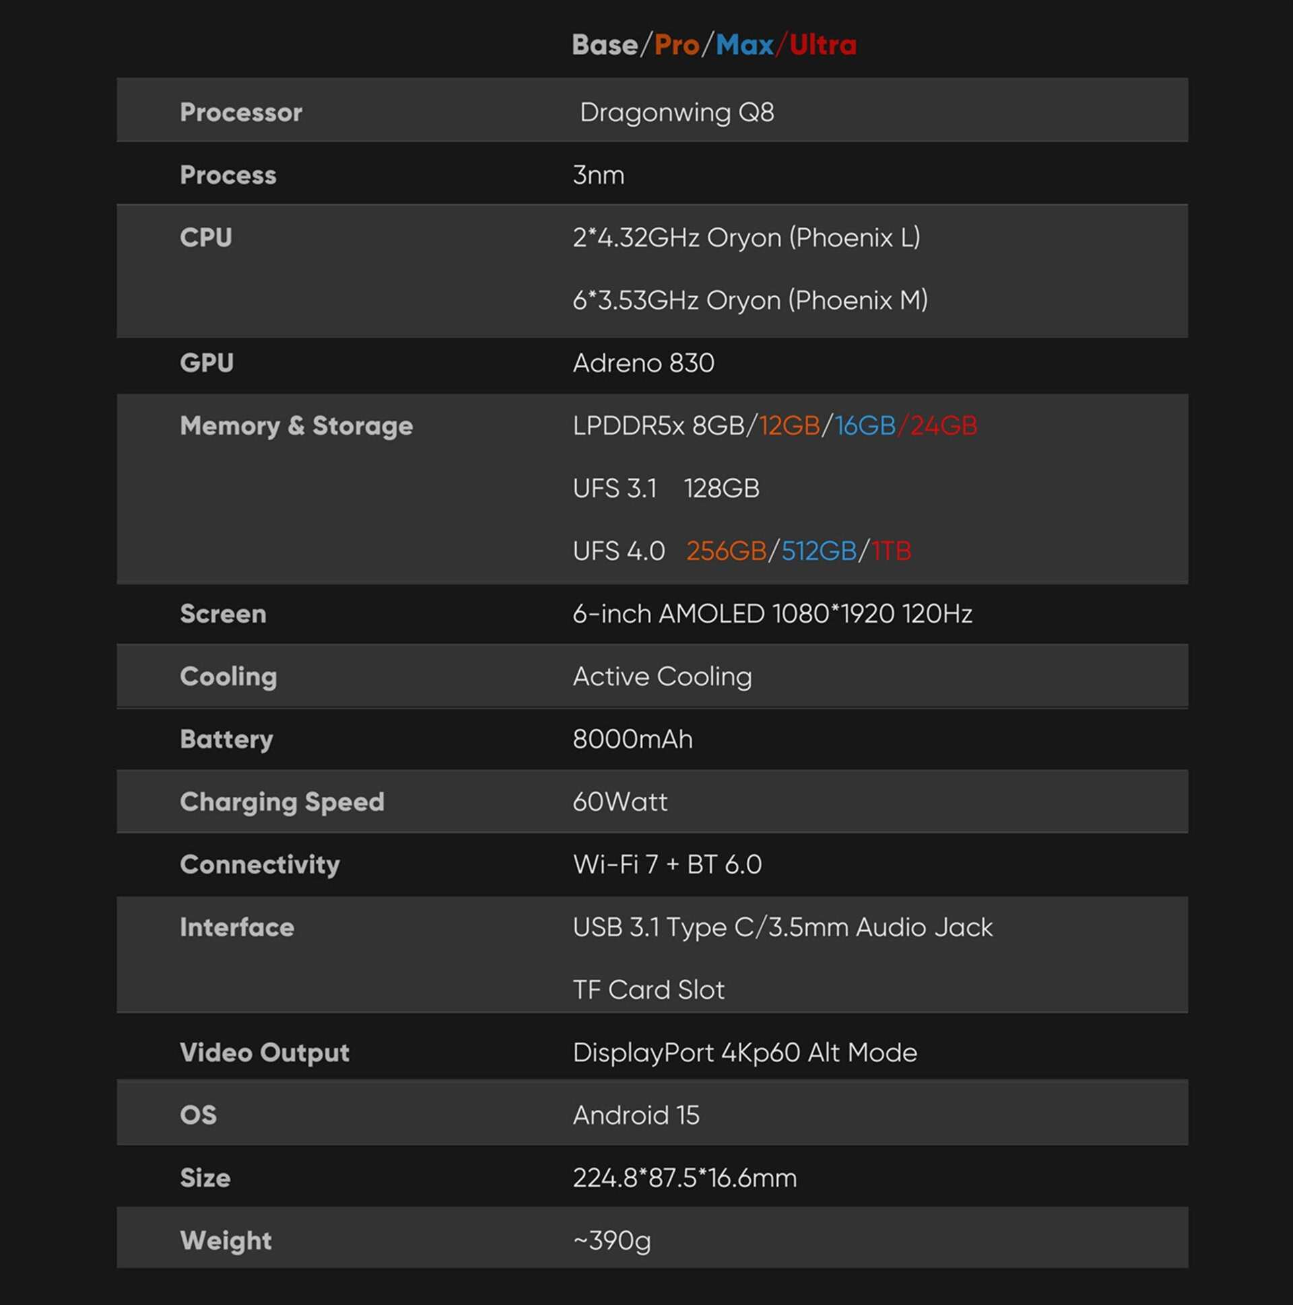Click the blue 16GB memory option
Viewport: 1293px width, 1305px height.
pos(865,426)
